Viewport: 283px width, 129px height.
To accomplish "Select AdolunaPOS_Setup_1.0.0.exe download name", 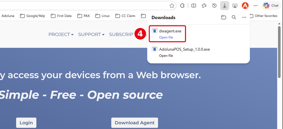I will (184, 49).
